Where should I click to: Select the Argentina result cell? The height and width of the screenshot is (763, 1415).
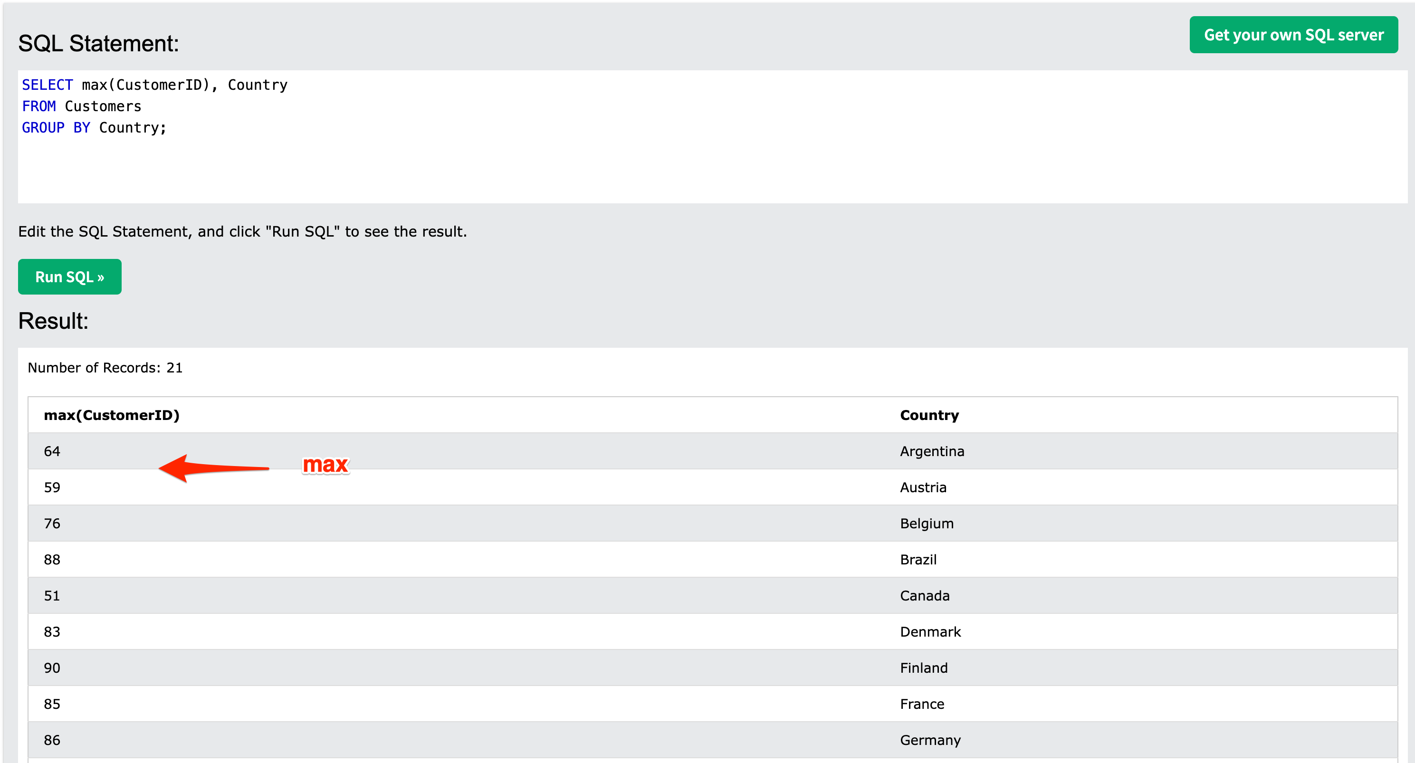[x=932, y=451]
